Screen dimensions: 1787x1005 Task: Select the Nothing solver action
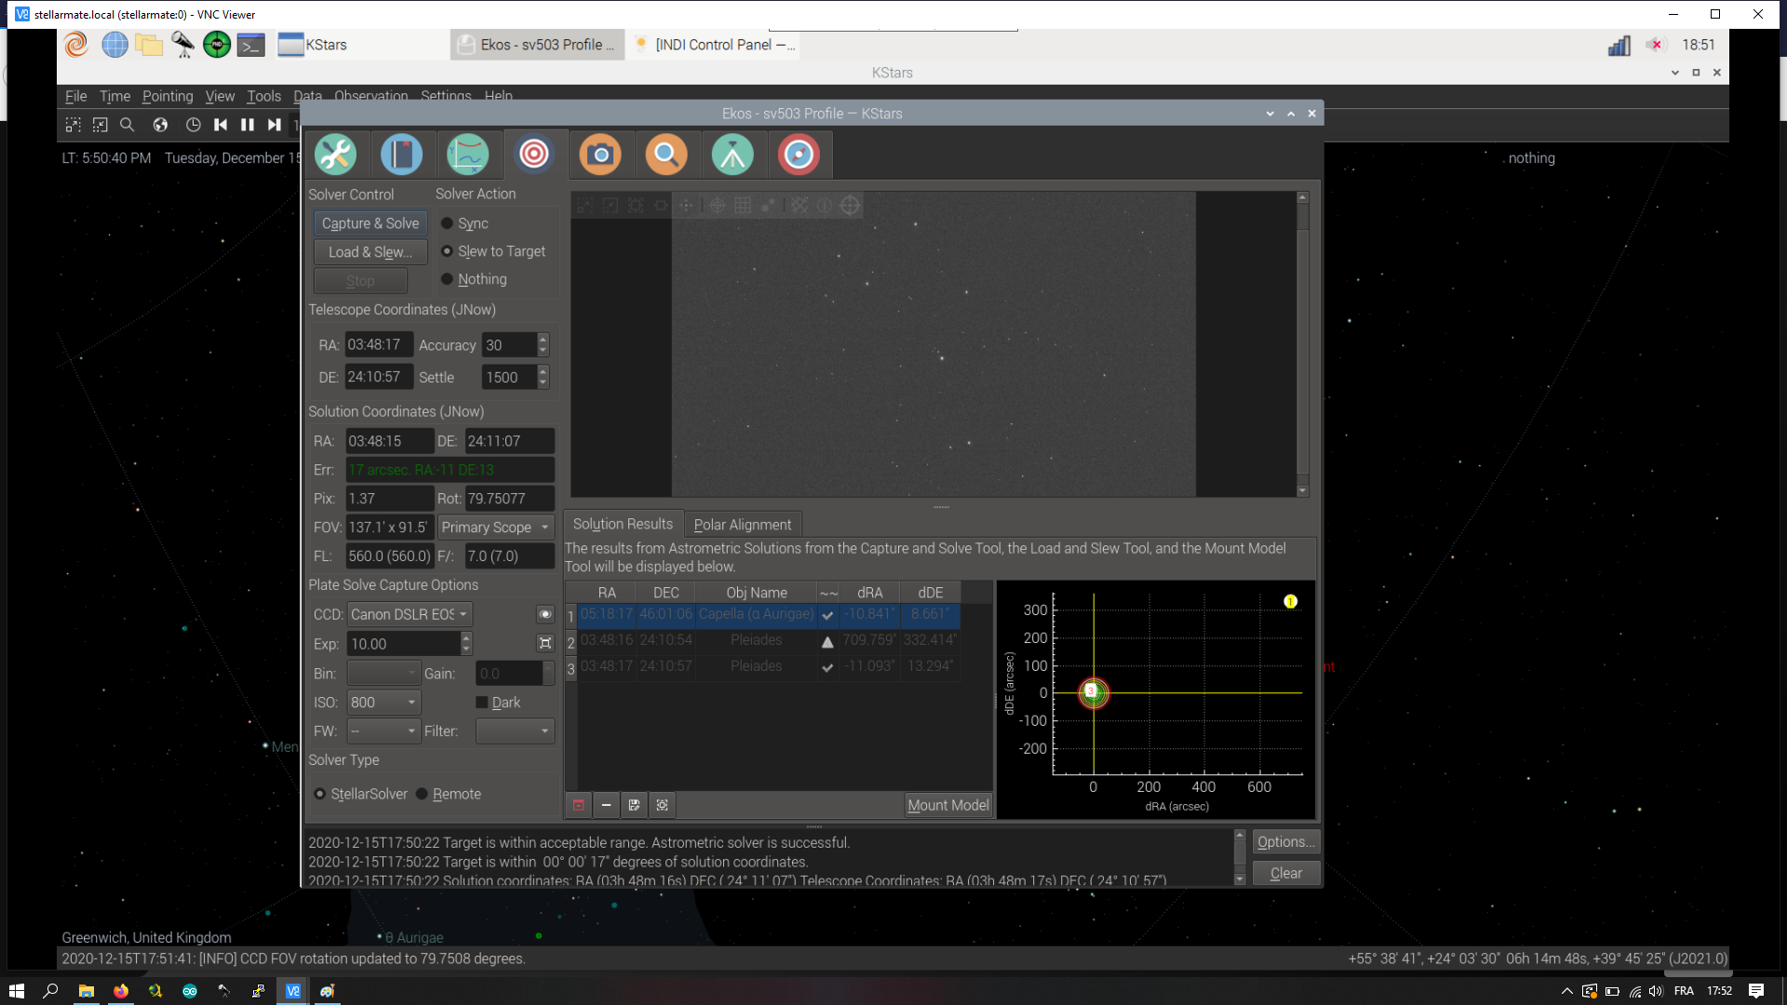474,279
